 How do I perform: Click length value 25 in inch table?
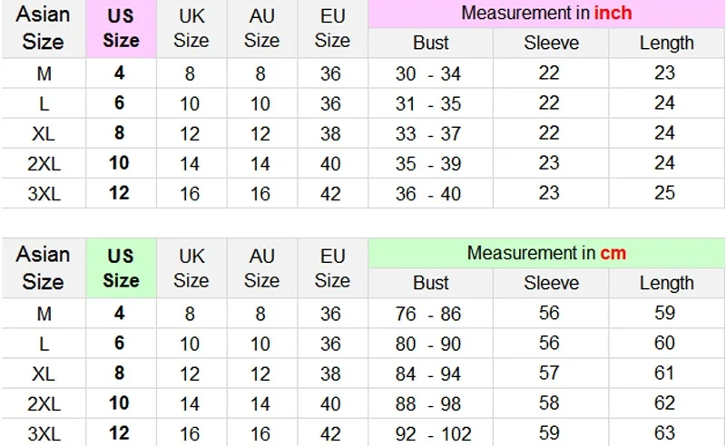(667, 193)
